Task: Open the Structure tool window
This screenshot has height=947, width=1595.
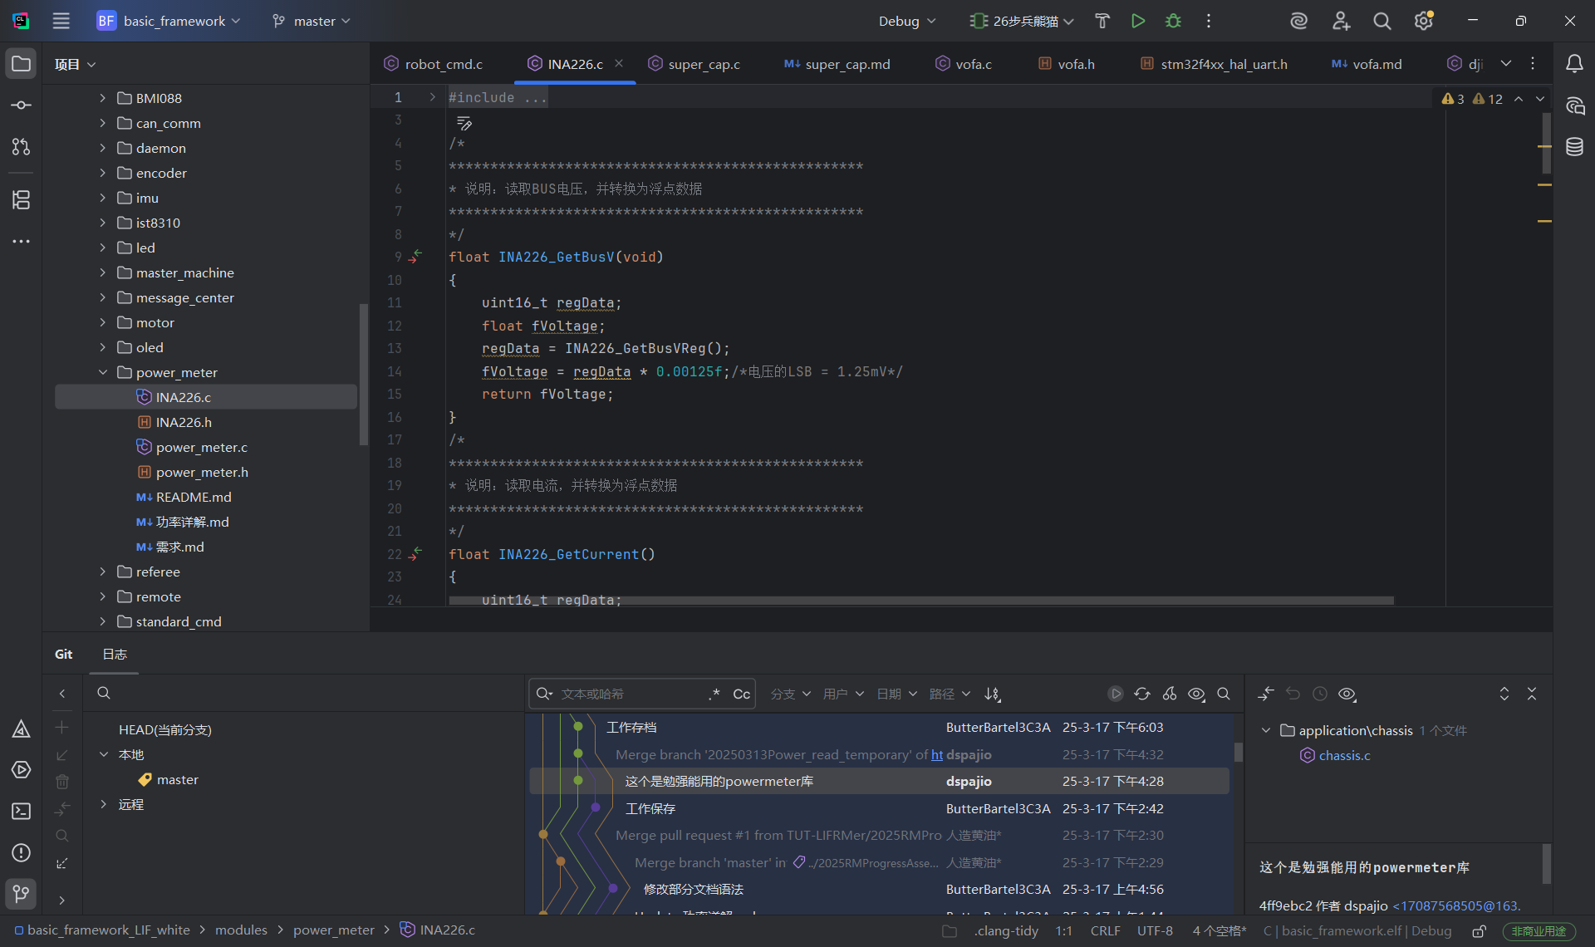Action: [x=22, y=199]
